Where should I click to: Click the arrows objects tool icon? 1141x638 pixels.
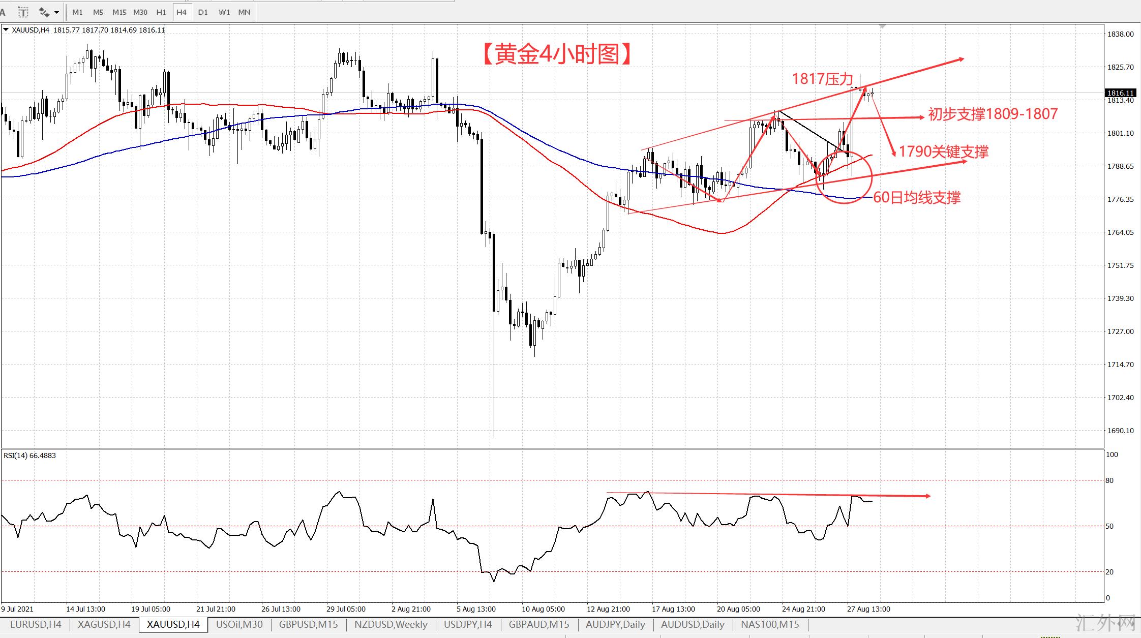tap(44, 12)
